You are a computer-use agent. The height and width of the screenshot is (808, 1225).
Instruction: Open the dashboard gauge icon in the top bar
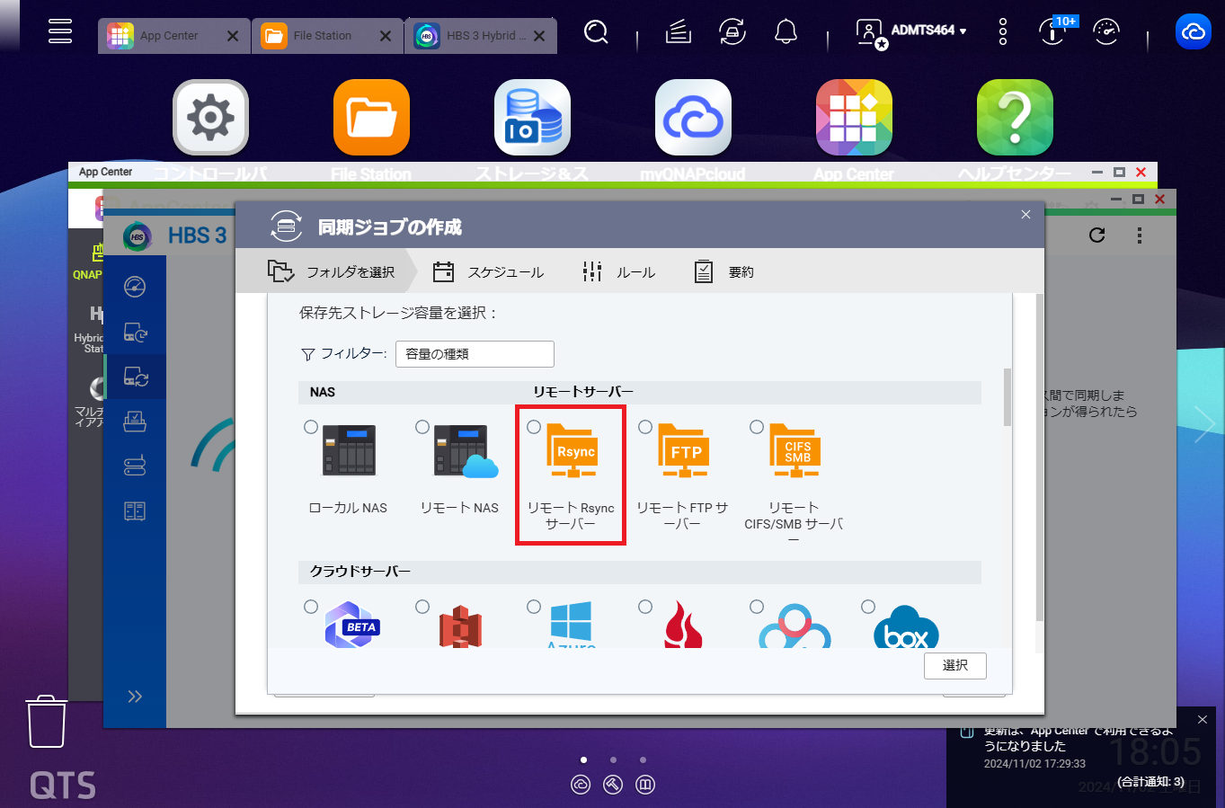[1106, 32]
